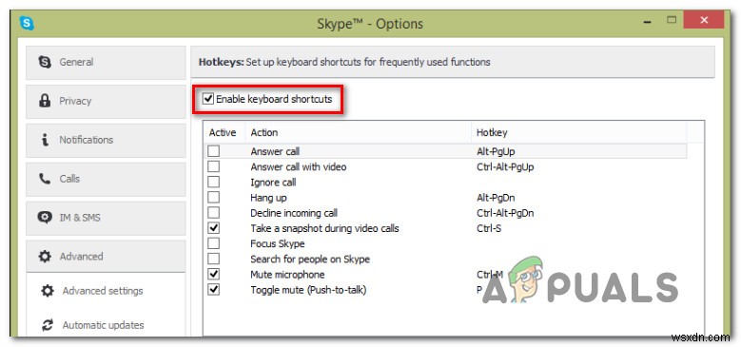Select the Alt-PgUp hotkey cell
The image size is (741, 347).
click(x=496, y=151)
